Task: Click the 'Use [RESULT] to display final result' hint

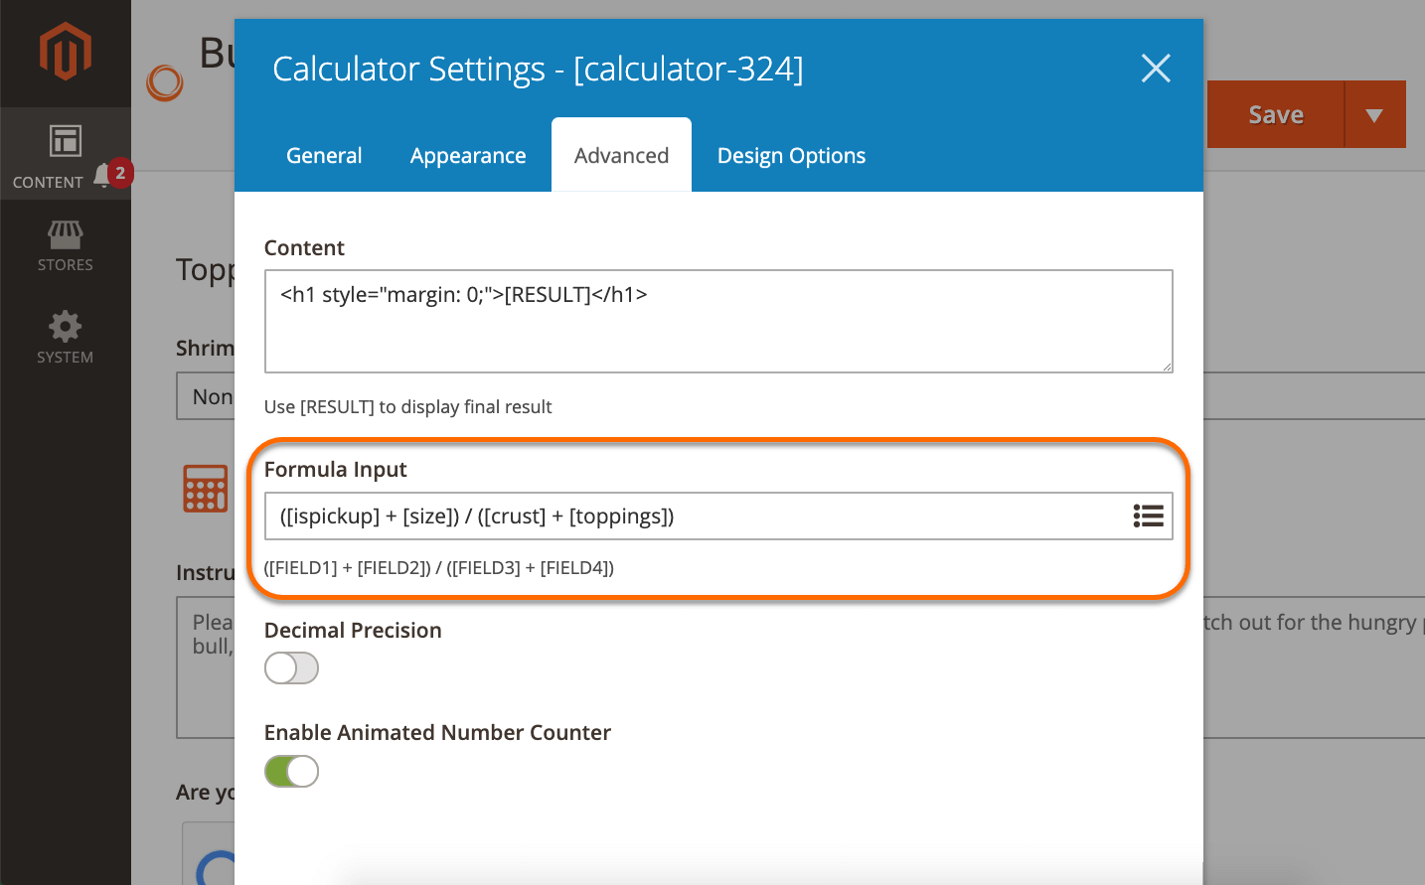Action: pyautogui.click(x=407, y=407)
